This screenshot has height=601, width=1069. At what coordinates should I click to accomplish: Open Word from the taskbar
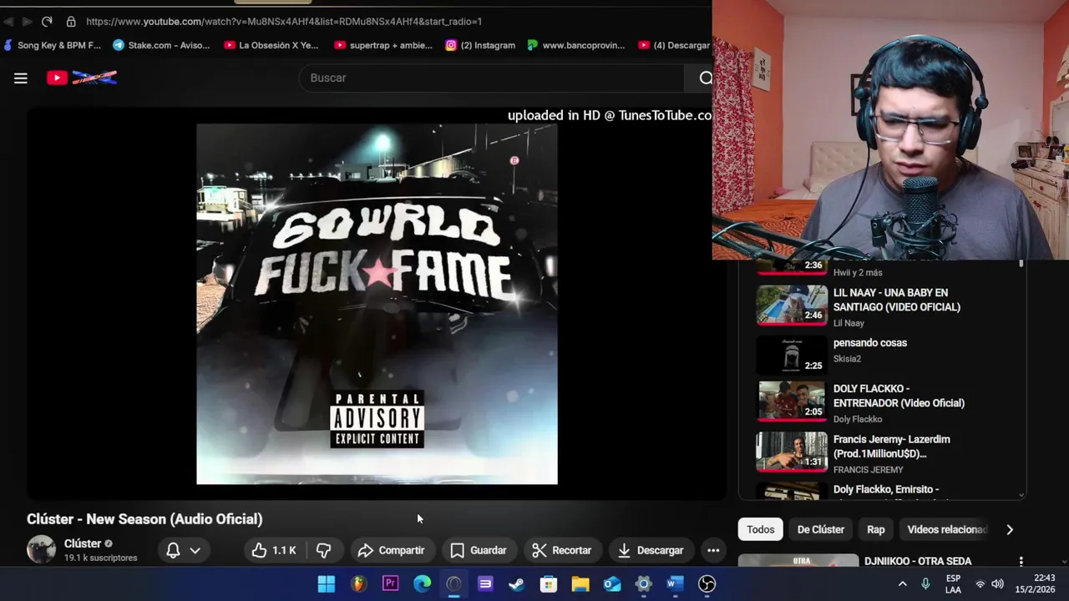click(676, 584)
